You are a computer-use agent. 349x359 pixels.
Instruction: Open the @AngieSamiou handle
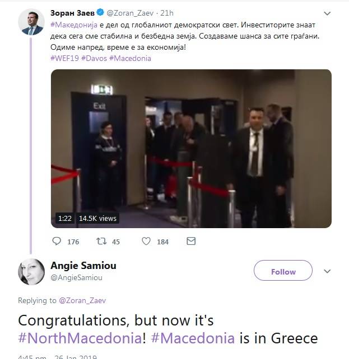coord(76,277)
